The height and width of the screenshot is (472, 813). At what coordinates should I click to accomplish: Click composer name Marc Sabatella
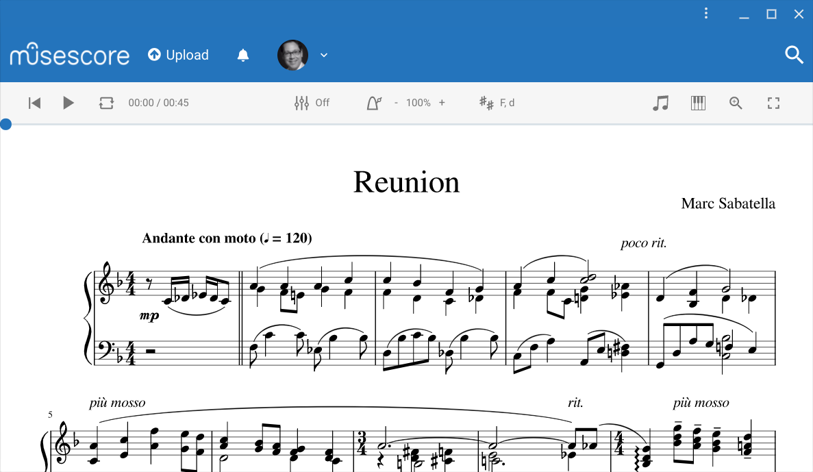[x=728, y=203]
